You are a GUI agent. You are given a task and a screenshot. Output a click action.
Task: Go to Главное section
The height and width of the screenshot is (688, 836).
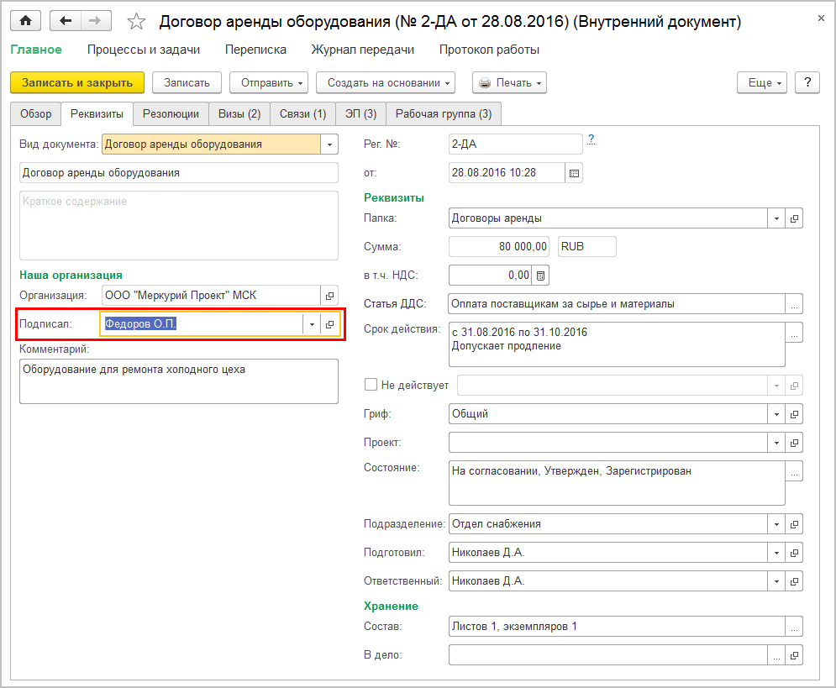click(36, 50)
